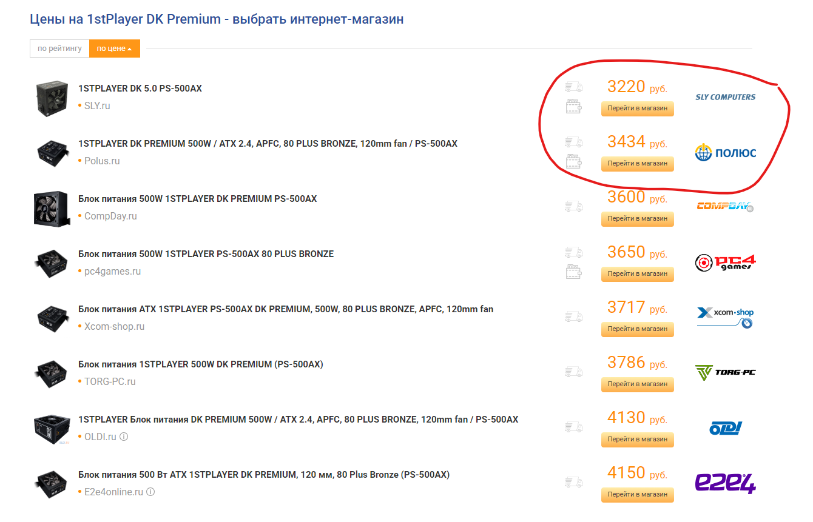The width and height of the screenshot is (813, 522).
Task: Open the TORG-PC.ru shop link
Action: [x=110, y=381]
